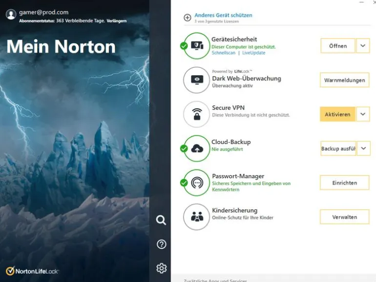376x282 pixels.
Task: Click the Cloud-Backup cloud upload icon
Action: pyautogui.click(x=197, y=148)
